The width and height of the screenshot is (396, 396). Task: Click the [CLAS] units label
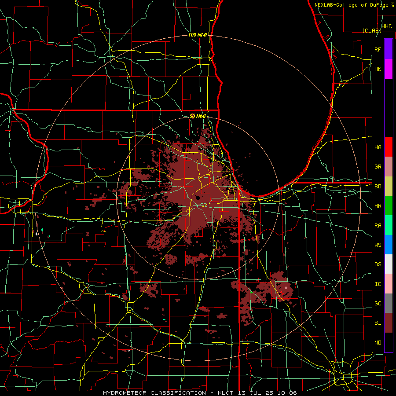(372, 30)
